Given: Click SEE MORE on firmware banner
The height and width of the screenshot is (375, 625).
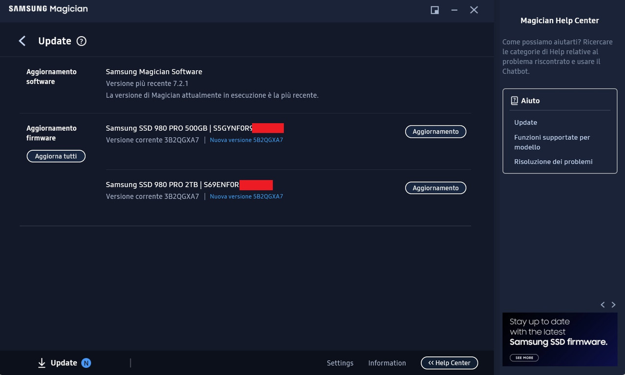Looking at the screenshot, I should pyautogui.click(x=524, y=357).
